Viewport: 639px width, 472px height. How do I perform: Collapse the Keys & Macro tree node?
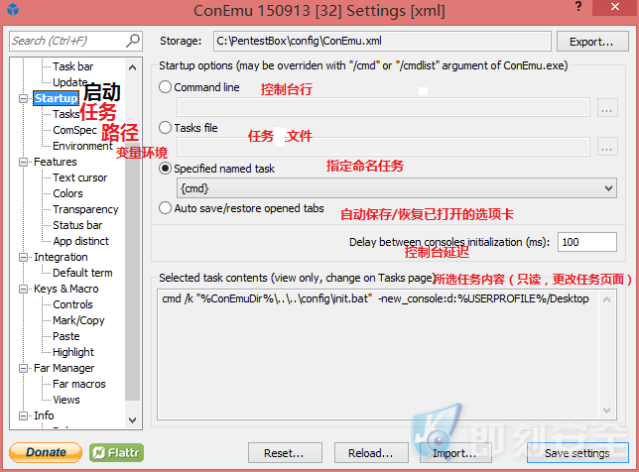(23, 289)
